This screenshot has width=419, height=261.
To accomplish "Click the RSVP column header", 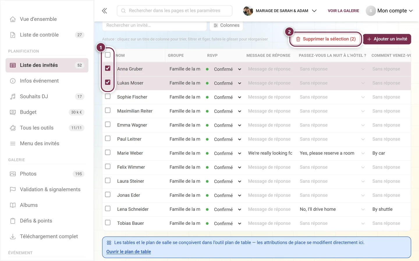I will 212,55.
